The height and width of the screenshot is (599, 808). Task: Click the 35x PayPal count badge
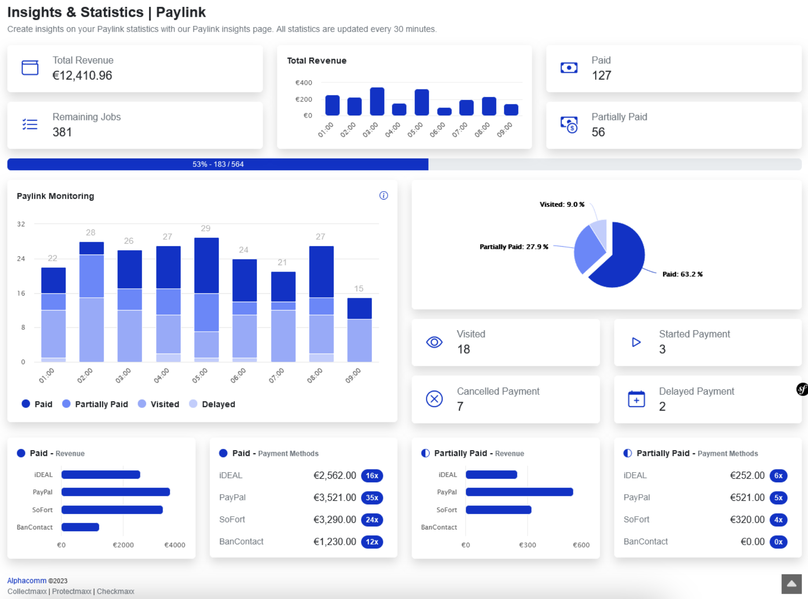[x=373, y=498]
